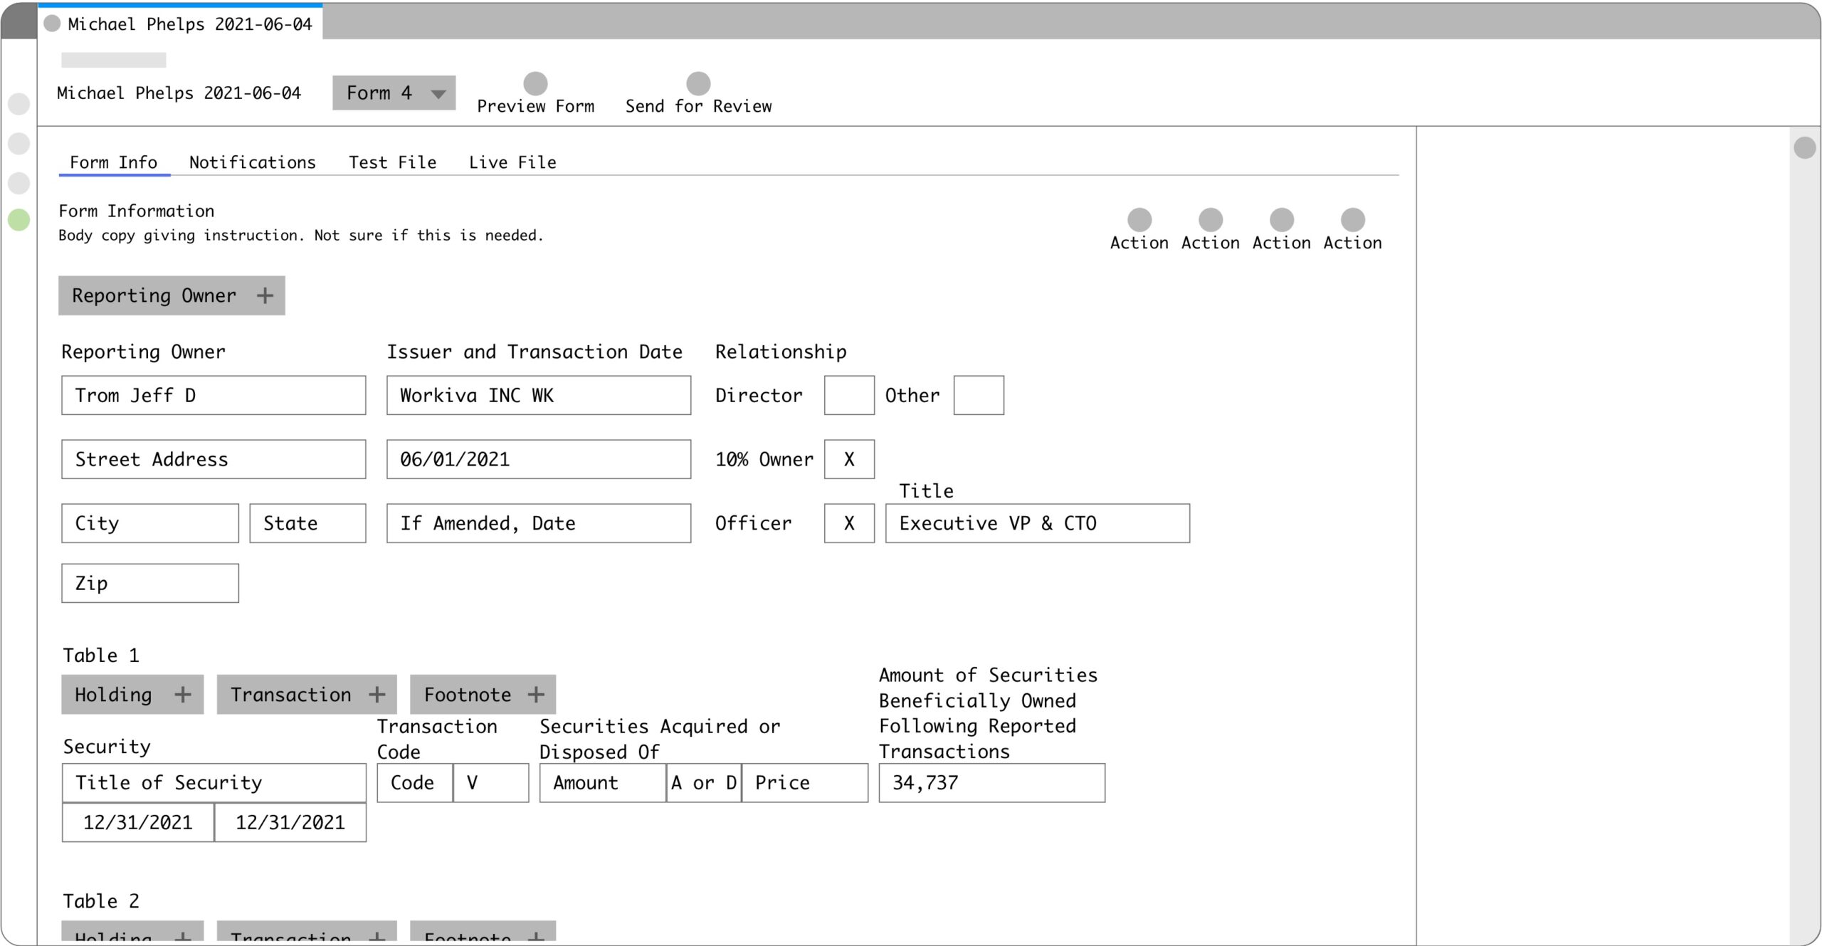Click the green circle in left sidebar
Screen dimensions: 1822x946
[x=19, y=220]
